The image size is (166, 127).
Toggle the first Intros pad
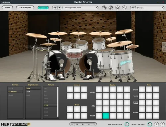(x=70, y=89)
